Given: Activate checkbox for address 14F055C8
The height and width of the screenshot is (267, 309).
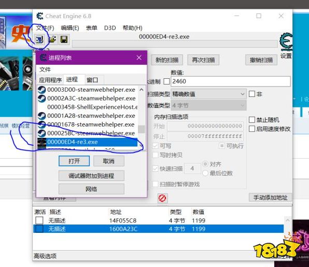Looking at the screenshot, I should click(x=39, y=220).
